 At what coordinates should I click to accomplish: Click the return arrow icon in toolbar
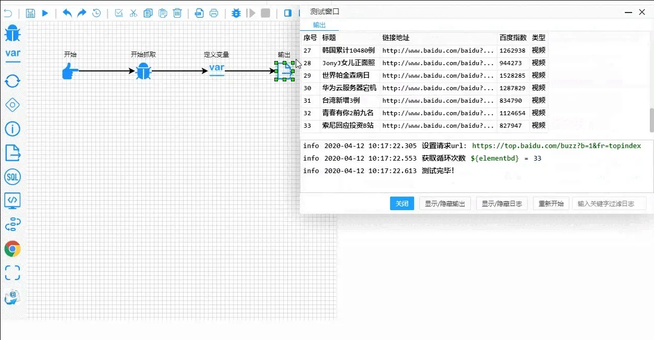coord(7,13)
